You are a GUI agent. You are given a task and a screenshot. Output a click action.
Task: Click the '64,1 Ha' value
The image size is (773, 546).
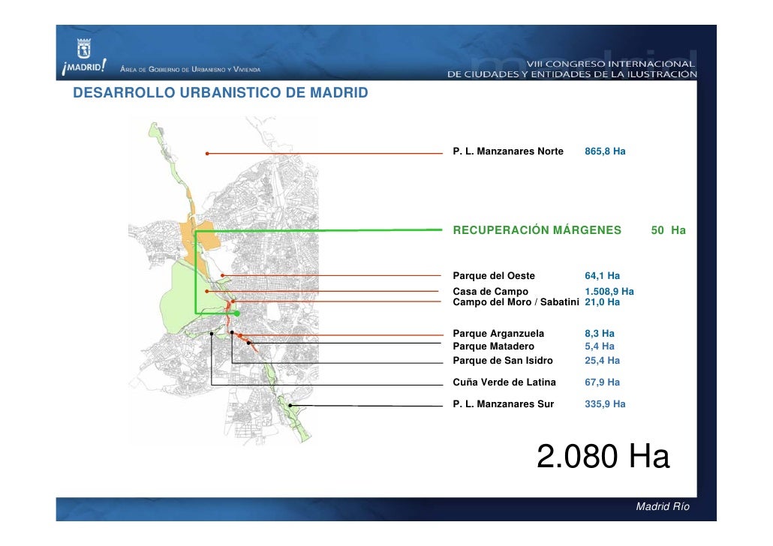point(602,276)
